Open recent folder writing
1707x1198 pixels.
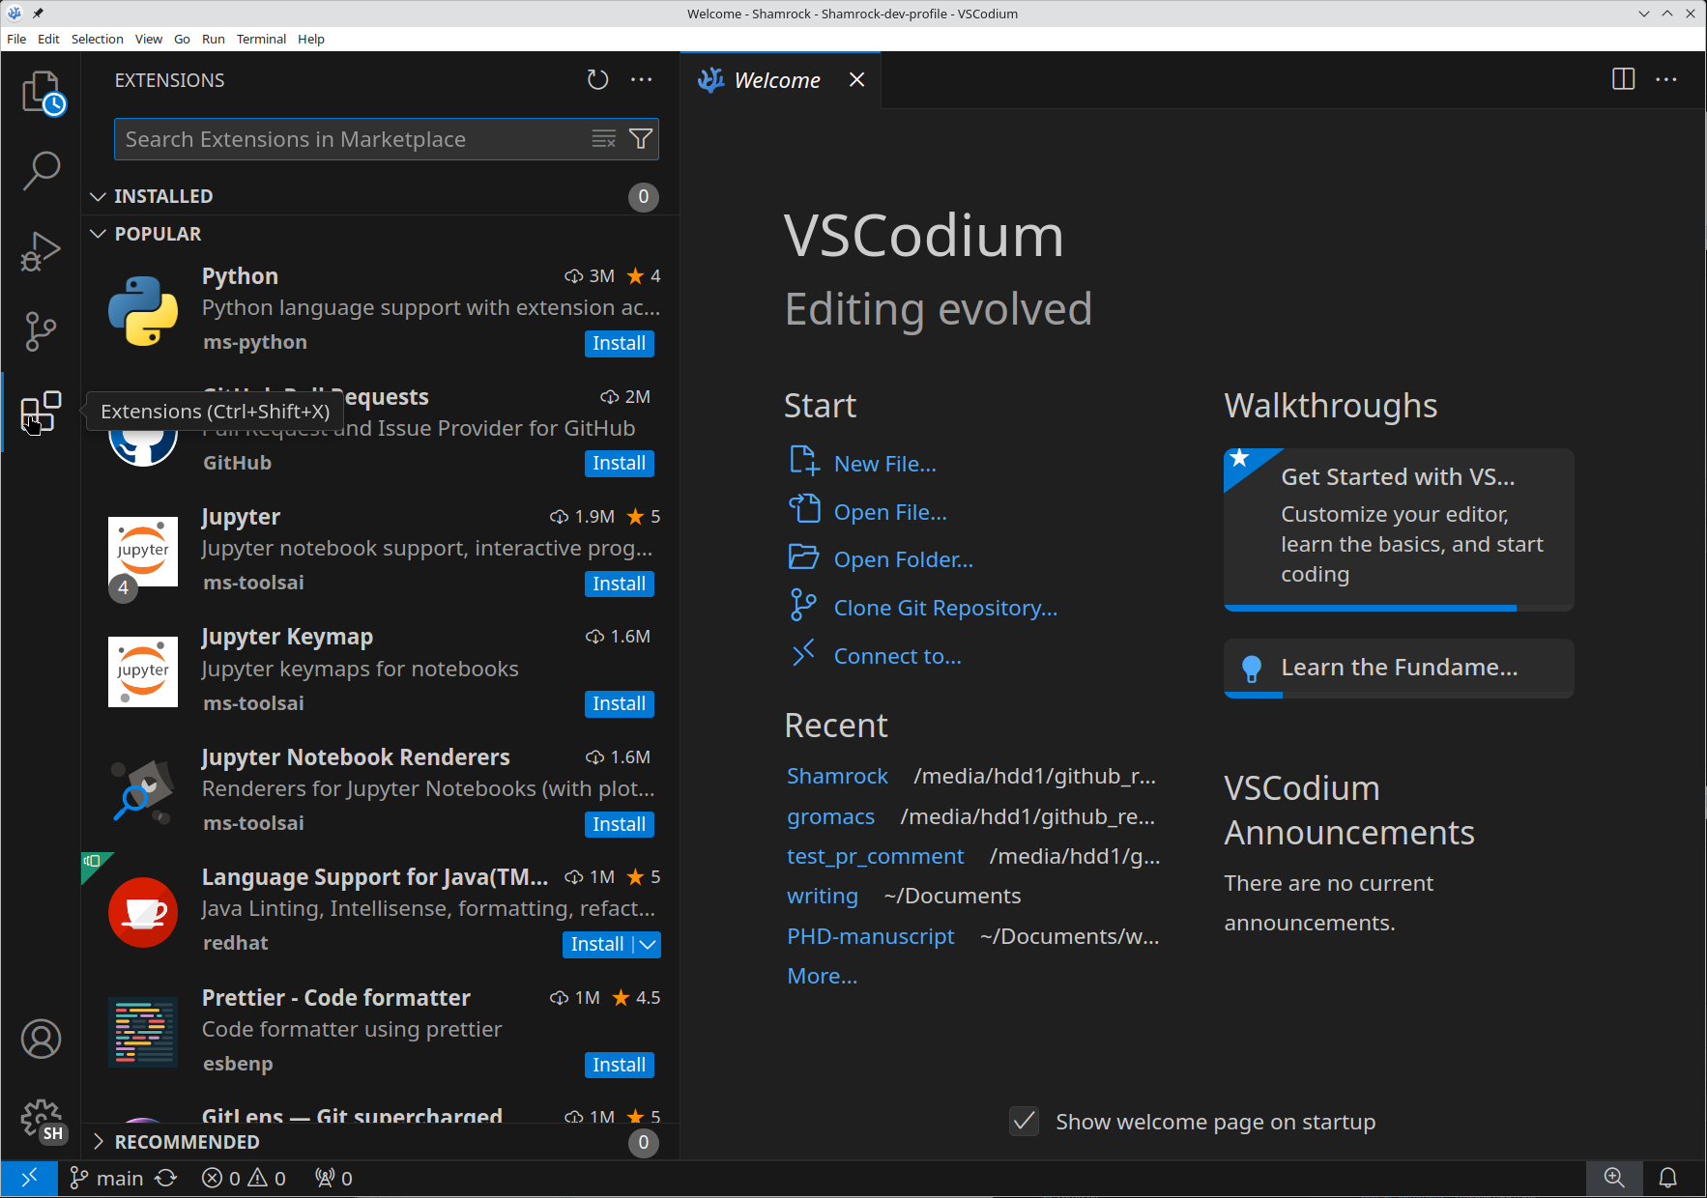pos(822,896)
